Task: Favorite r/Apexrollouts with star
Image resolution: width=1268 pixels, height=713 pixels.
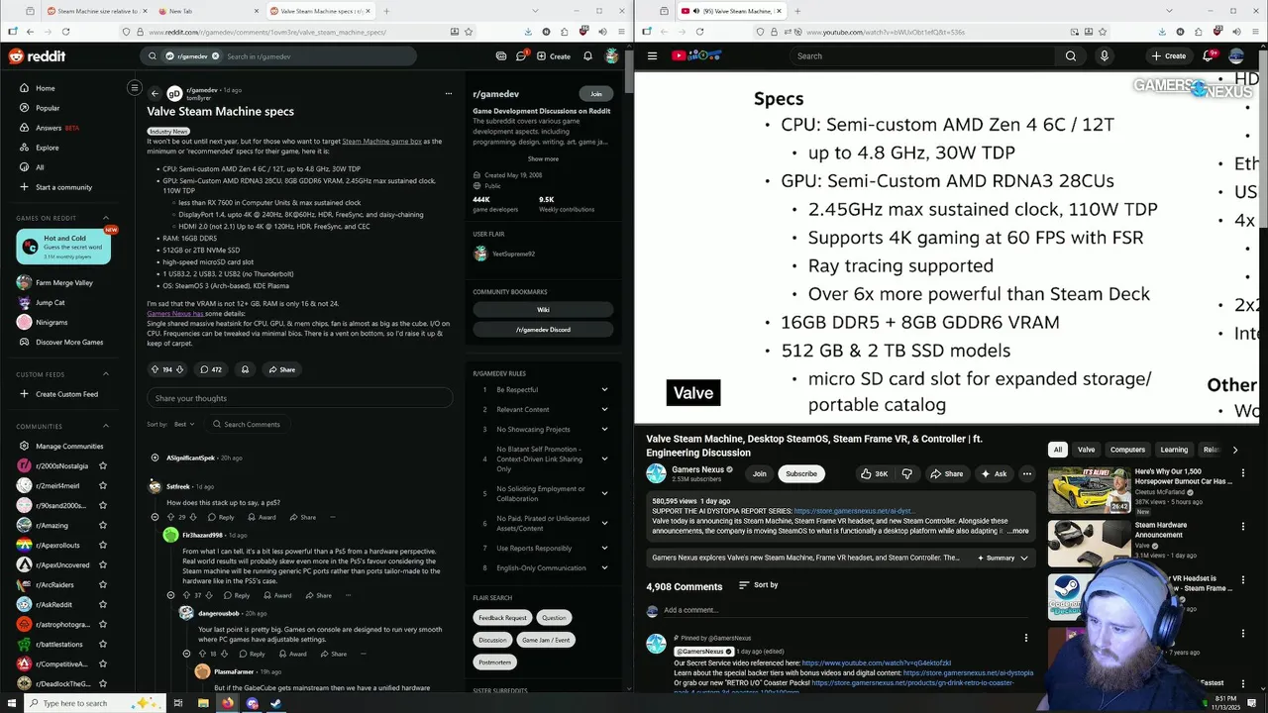Action: [103, 545]
